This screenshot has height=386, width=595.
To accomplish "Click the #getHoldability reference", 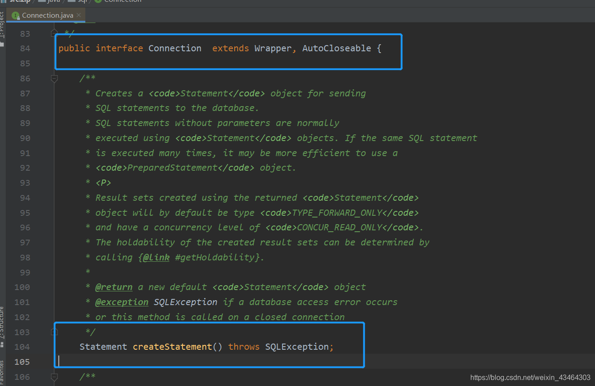I will point(215,257).
